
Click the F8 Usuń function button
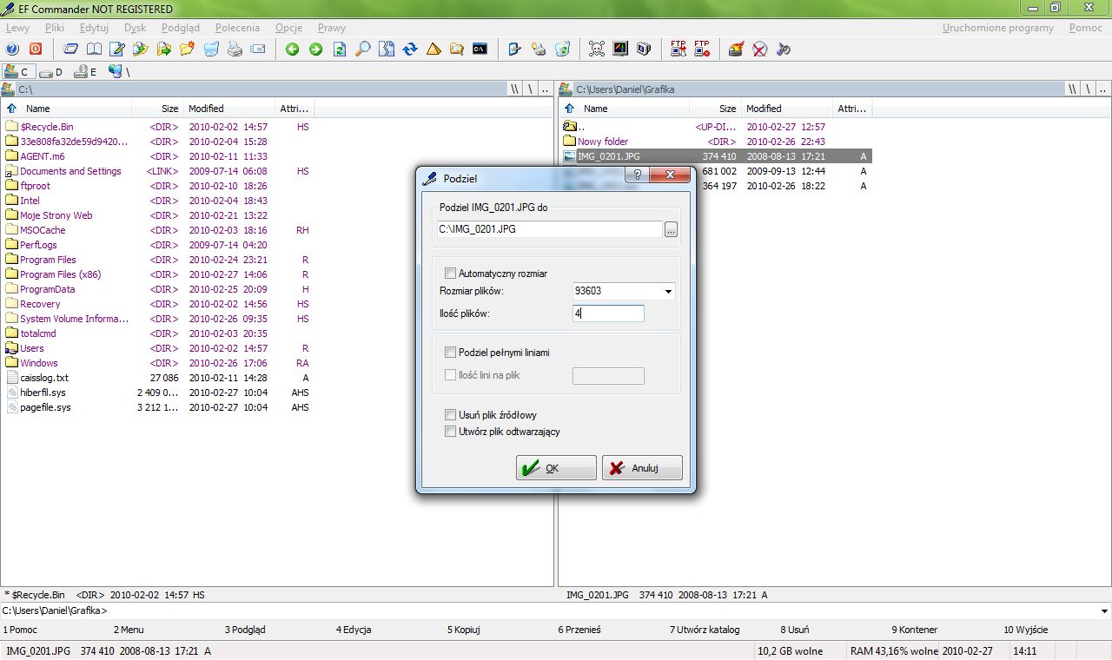[795, 630]
